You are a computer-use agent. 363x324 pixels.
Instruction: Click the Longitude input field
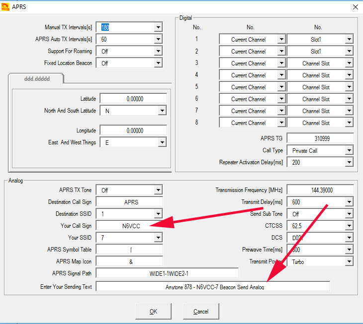tap(133, 130)
